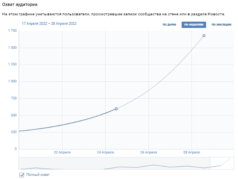Select the «по неделям» grouping button

194,25
